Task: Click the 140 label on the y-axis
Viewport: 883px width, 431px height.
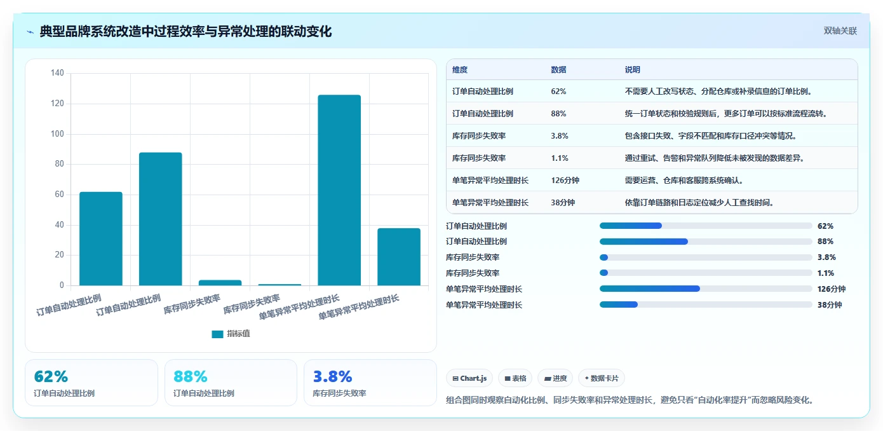Action: click(x=57, y=73)
